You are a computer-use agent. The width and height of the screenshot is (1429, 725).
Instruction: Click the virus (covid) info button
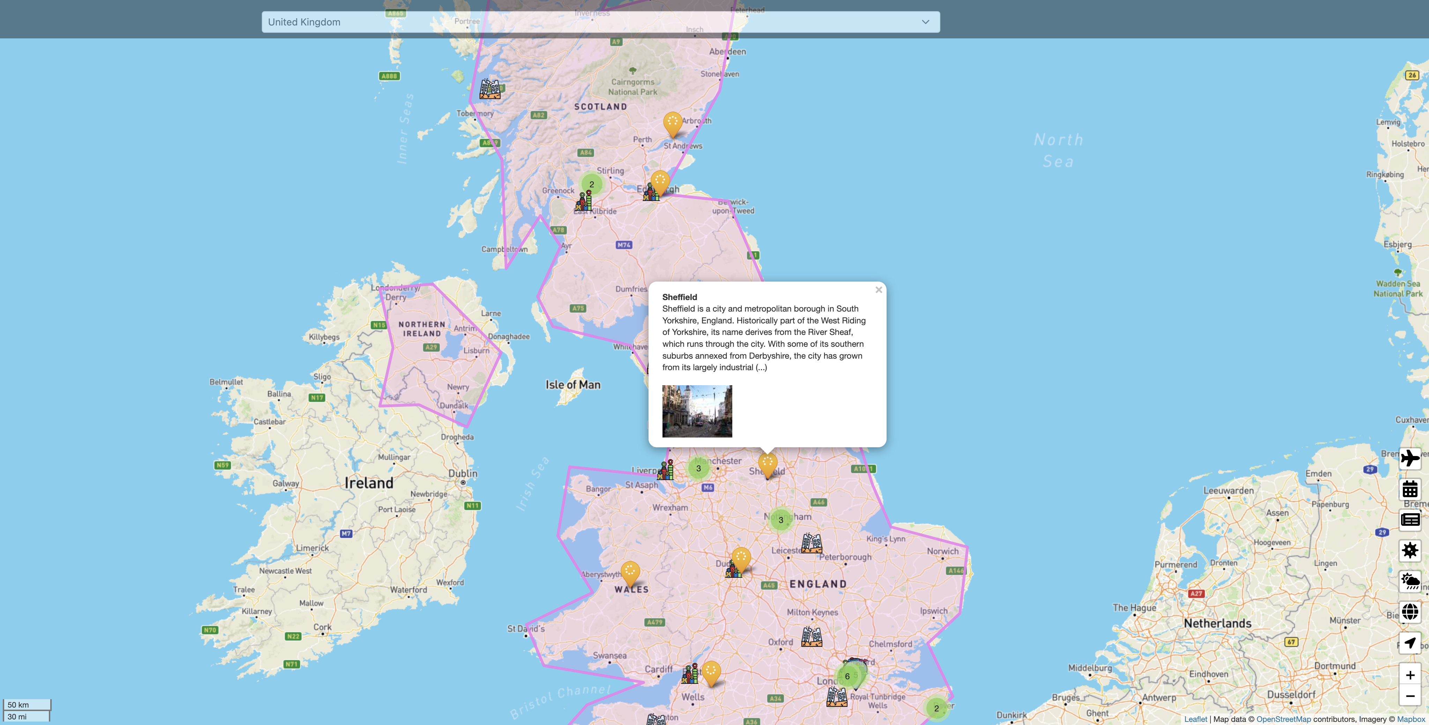[1409, 551]
